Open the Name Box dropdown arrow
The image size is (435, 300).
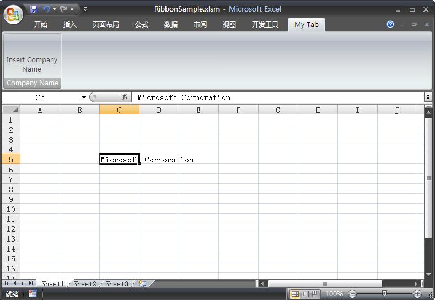tap(84, 97)
